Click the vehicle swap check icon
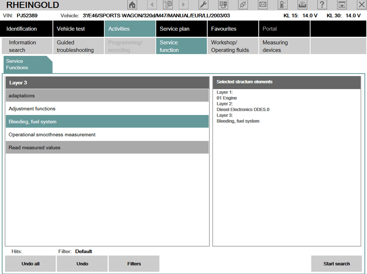The image size is (367, 274). 223,5
